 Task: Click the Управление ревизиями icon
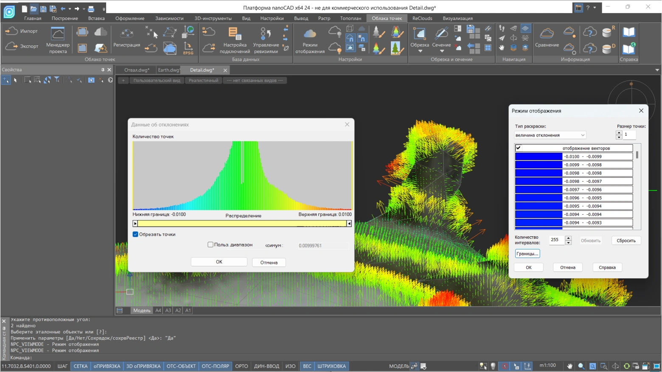tap(266, 34)
